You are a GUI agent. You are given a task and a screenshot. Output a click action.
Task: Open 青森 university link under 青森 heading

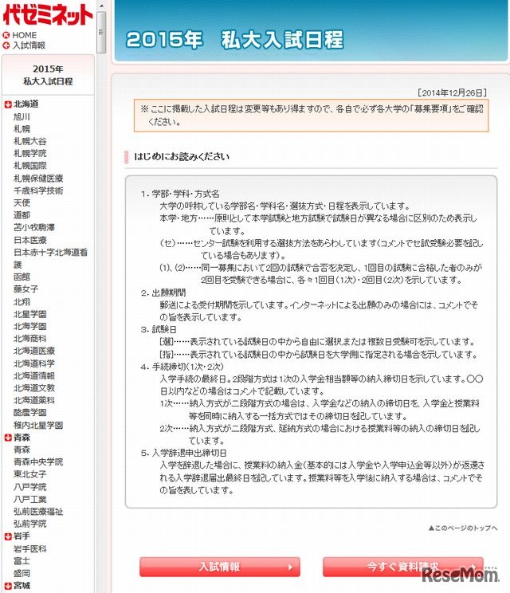(22, 450)
